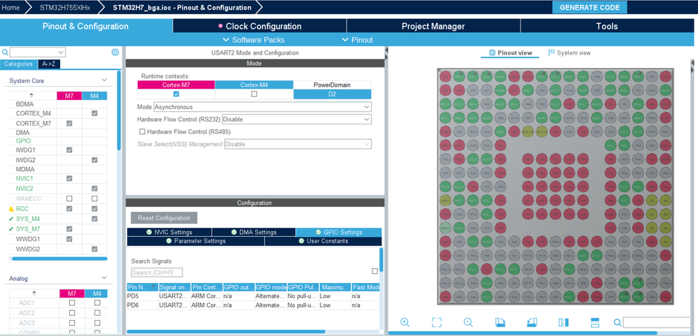The image size is (698, 336).
Task: Click the GPIO table horizontal scrollbar
Action: point(226,332)
